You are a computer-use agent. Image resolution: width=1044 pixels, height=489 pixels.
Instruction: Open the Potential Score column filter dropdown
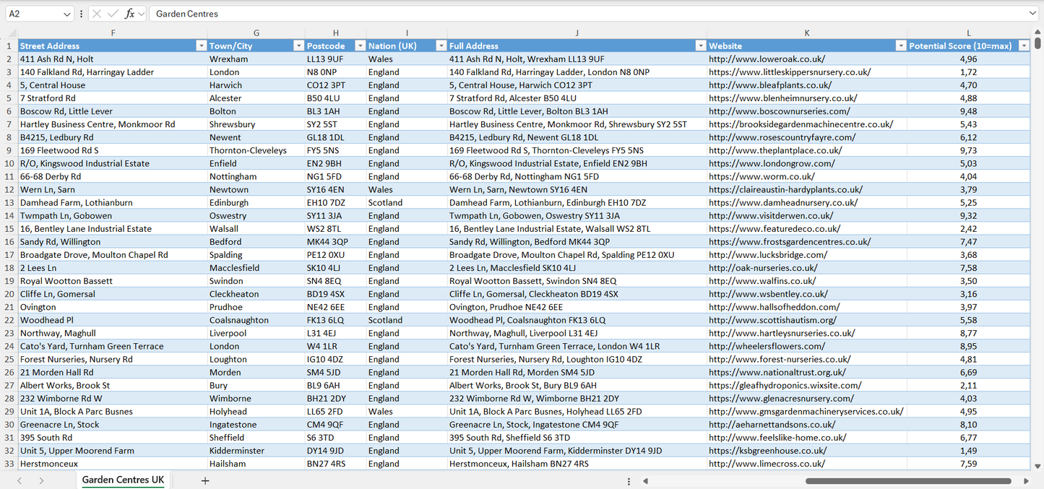pos(1024,45)
